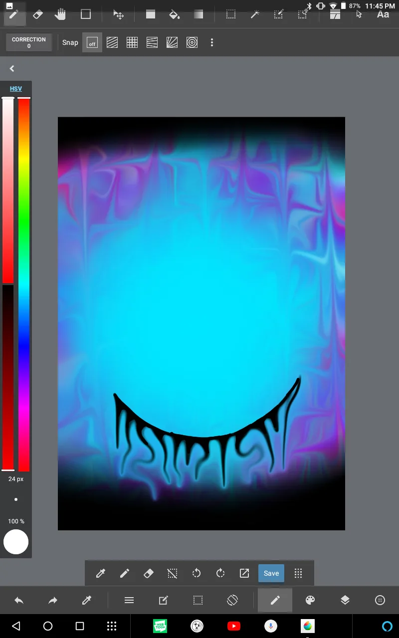Tap the brush size preview dot

point(16,499)
